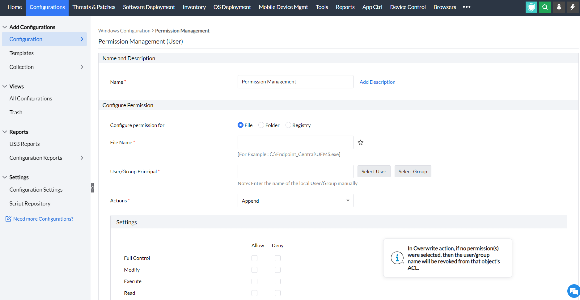The height and width of the screenshot is (300, 580).
Task: Open more navigation options (three dots)
Action: (x=467, y=7)
